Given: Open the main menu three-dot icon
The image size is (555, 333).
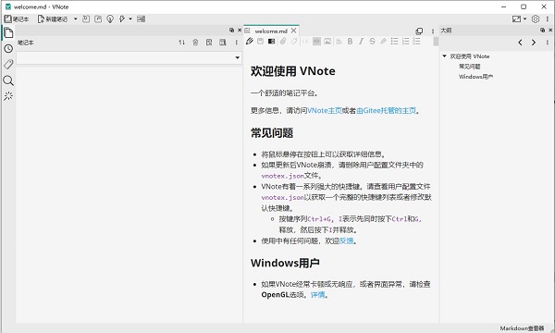Looking at the screenshot, I should tap(548, 19).
